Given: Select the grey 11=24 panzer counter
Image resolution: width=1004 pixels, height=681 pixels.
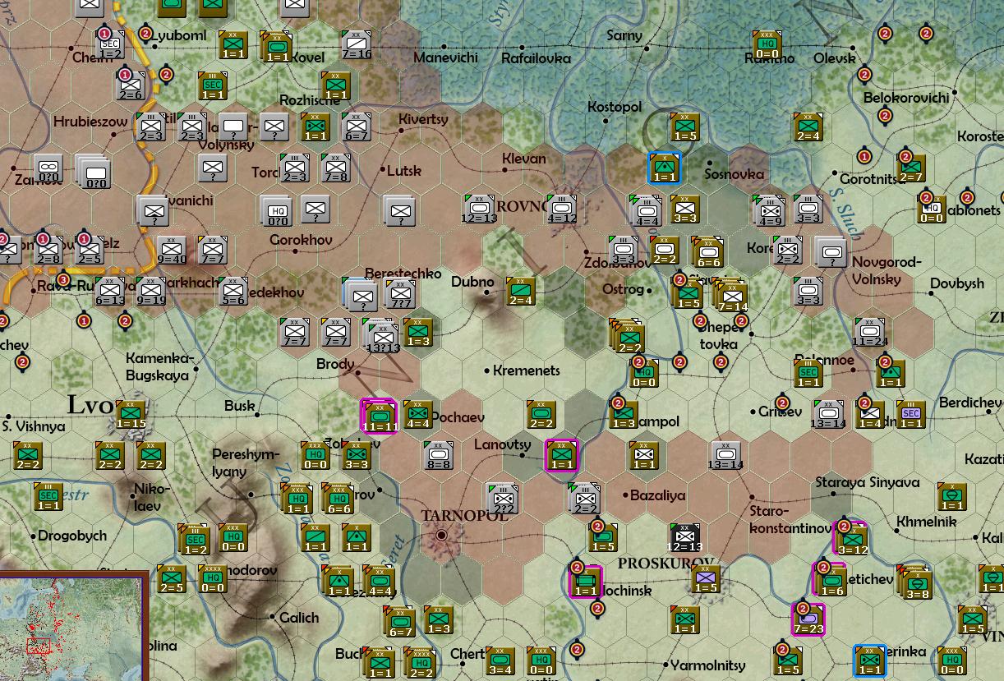Looking at the screenshot, I should click(x=869, y=332).
